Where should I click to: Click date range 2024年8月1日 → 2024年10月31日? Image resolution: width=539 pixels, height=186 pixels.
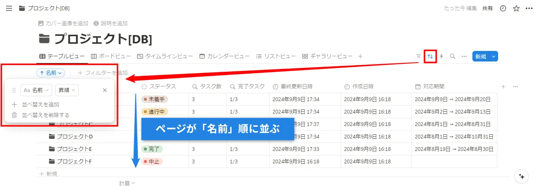click(x=454, y=137)
